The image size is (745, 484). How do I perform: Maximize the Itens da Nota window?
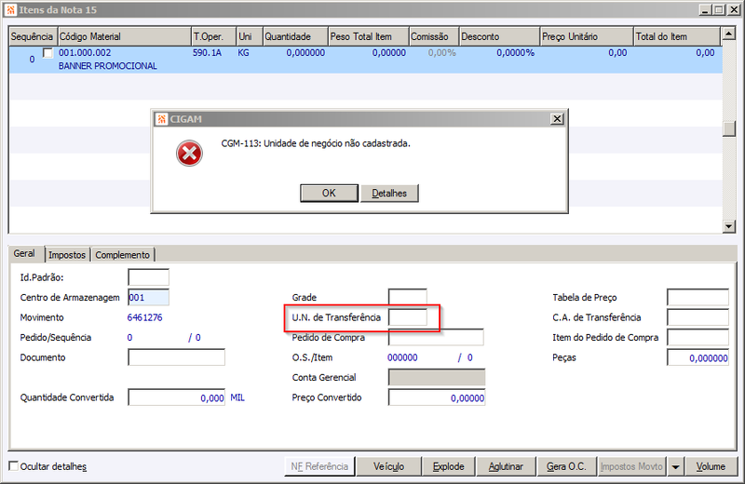click(719, 9)
